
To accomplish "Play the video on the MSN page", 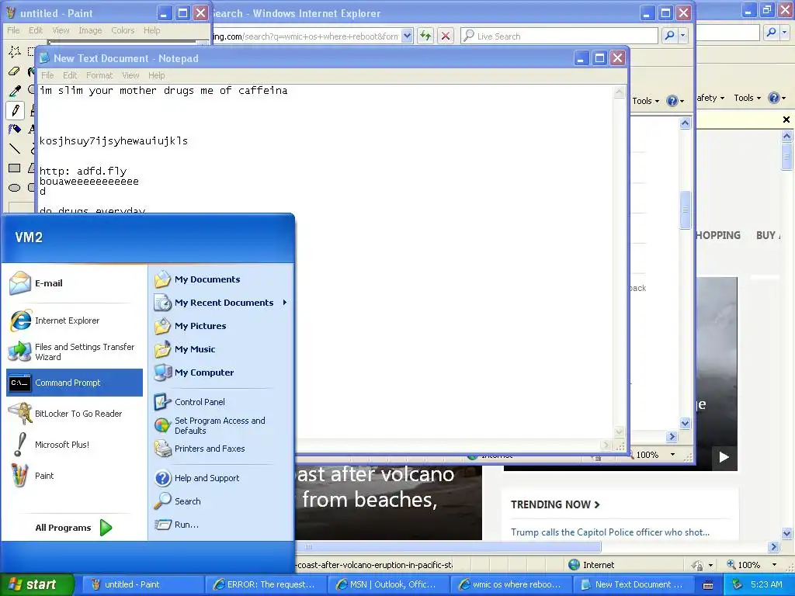I will [724, 457].
